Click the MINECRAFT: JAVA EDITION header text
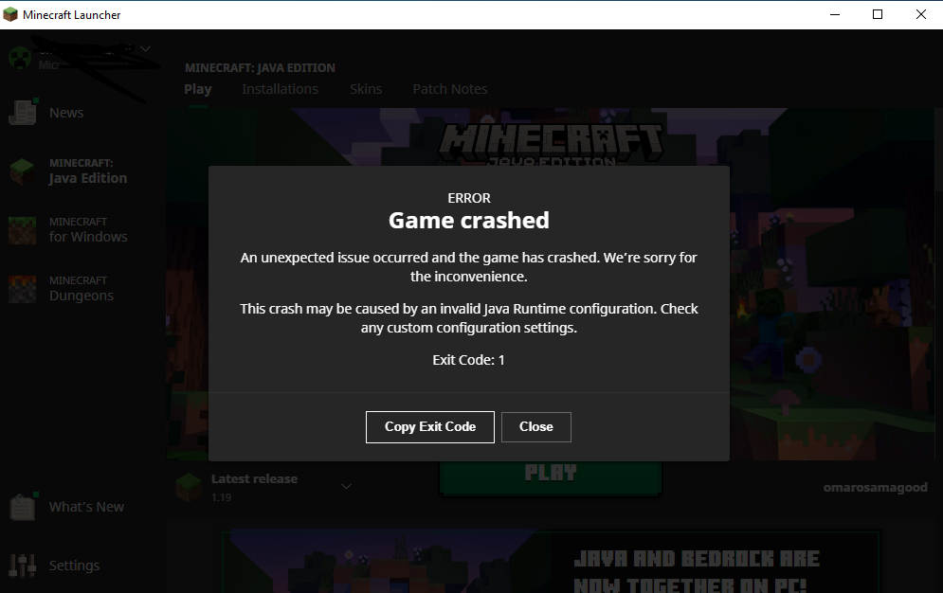The image size is (943, 593). pyautogui.click(x=260, y=68)
